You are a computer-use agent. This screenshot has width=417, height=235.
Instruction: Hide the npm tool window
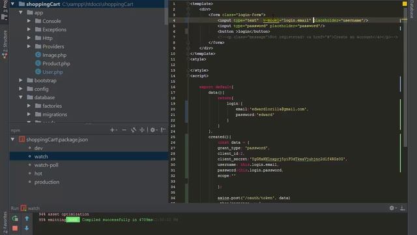tap(164, 130)
